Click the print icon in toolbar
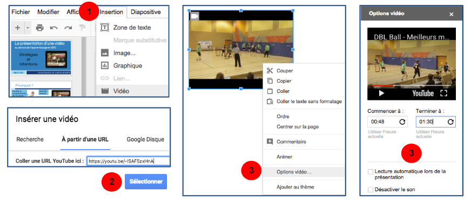Image resolution: width=471 pixels, height=208 pixels. [39, 28]
